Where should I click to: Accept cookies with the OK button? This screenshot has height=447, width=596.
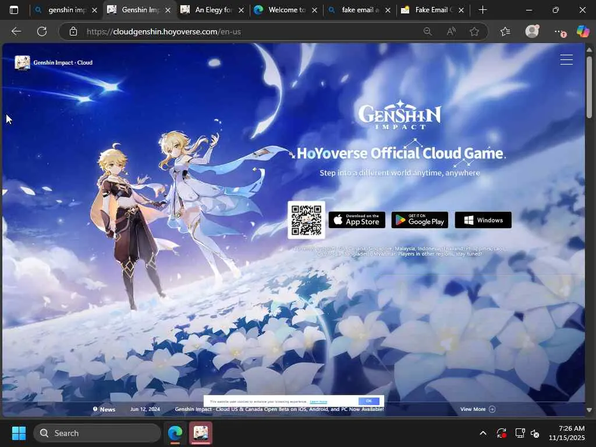[368, 401]
